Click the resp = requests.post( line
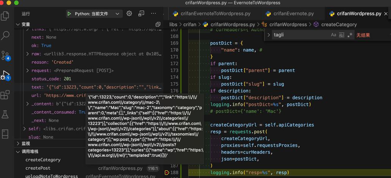391x178 pixels. coord(239,131)
